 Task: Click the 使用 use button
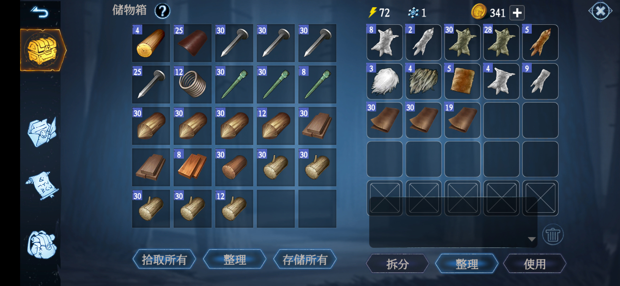(535, 264)
